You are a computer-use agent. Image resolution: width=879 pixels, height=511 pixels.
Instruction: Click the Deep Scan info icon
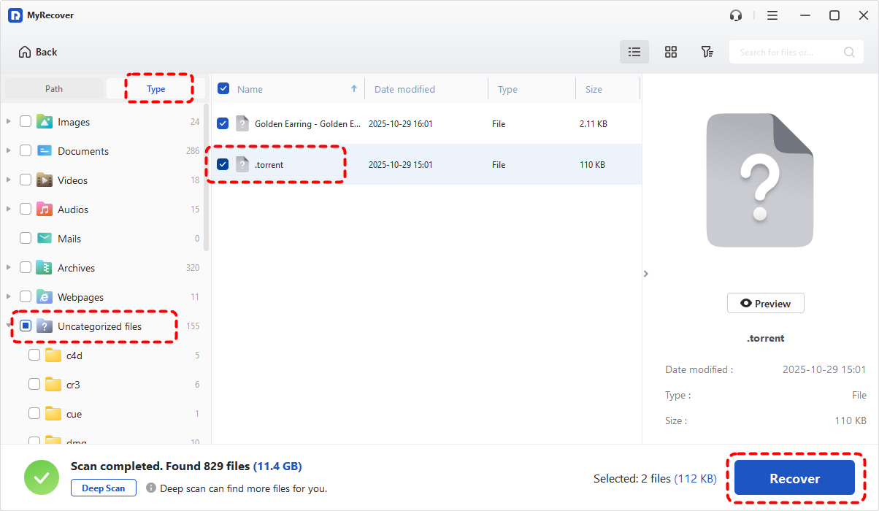point(151,488)
